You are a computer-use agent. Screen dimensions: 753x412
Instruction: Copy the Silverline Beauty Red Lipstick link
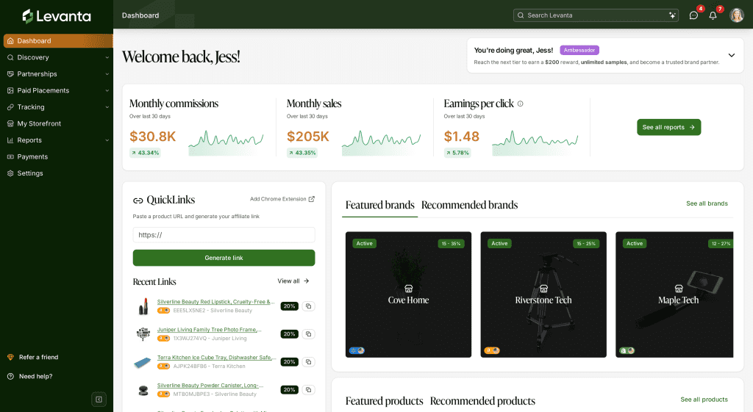tap(308, 306)
